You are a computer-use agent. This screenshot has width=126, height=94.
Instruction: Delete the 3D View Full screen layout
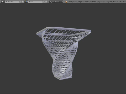[x=23, y=2]
